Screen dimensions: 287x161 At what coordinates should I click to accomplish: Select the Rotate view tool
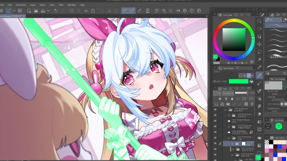(259, 29)
